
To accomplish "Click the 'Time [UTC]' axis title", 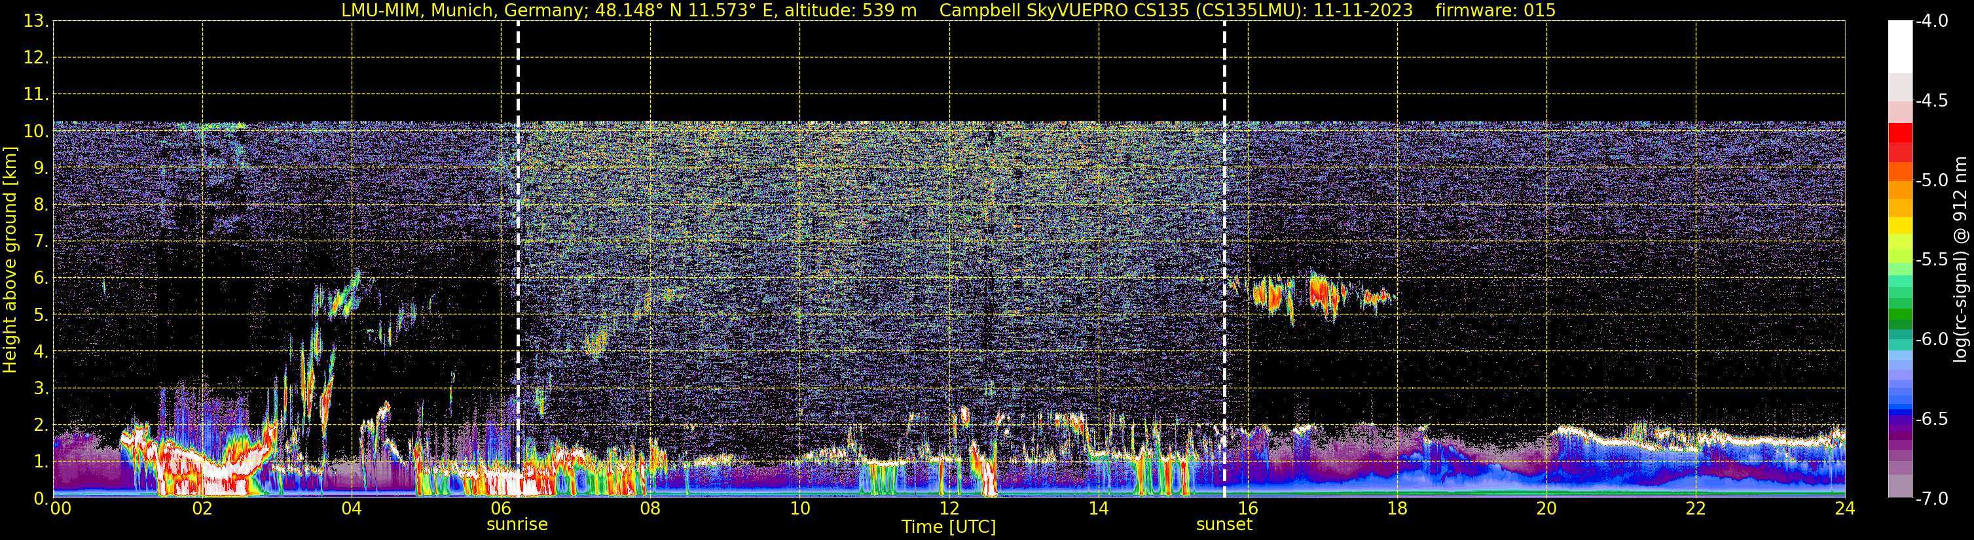I will tap(949, 527).
